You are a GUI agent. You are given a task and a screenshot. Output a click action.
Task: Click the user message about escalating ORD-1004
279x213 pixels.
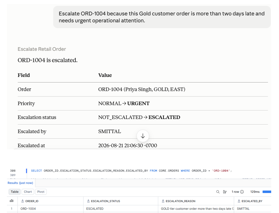(x=162, y=17)
